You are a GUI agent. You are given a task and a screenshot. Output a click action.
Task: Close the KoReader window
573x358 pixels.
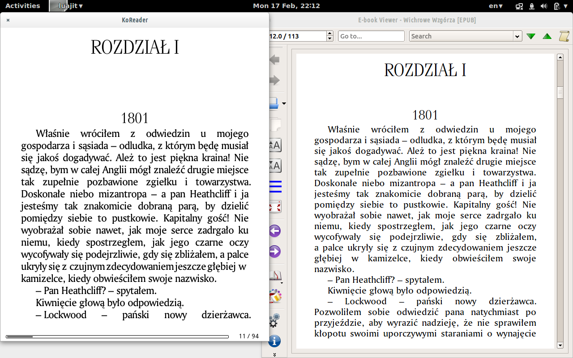[x=8, y=20]
